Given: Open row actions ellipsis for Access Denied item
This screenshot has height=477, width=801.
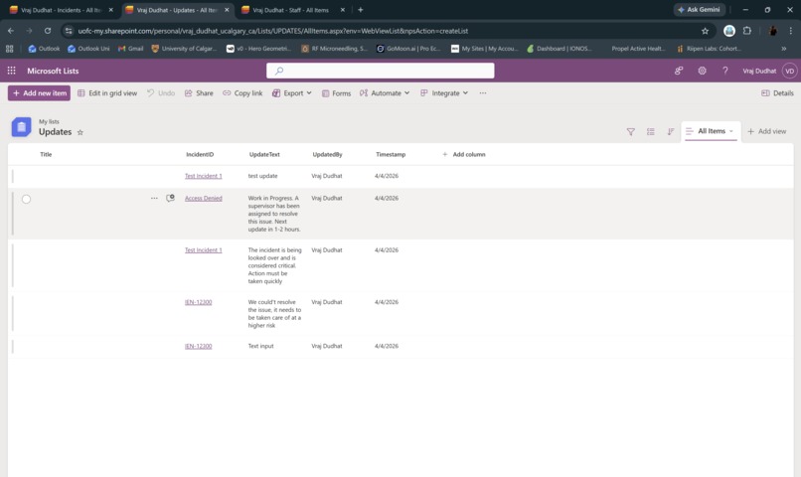Looking at the screenshot, I should pos(154,198).
